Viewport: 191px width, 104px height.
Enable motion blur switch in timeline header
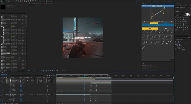pos(51,75)
